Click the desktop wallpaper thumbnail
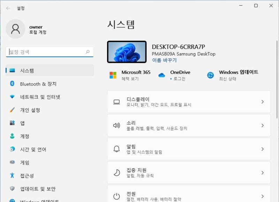 127,52
